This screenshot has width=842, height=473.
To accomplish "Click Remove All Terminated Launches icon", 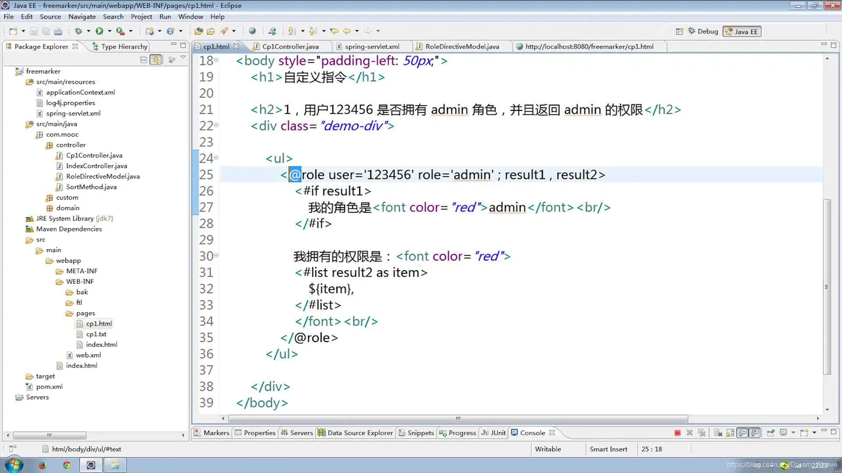I will (x=701, y=433).
